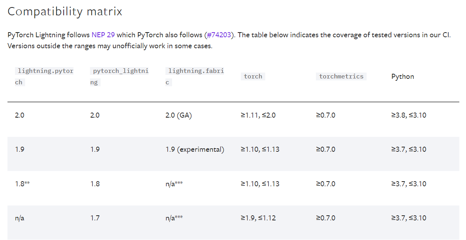Select the Python column header

coord(402,76)
